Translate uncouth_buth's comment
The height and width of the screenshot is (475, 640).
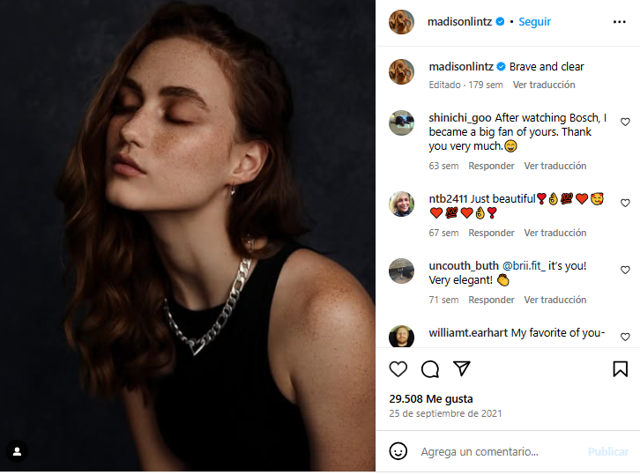(554, 300)
